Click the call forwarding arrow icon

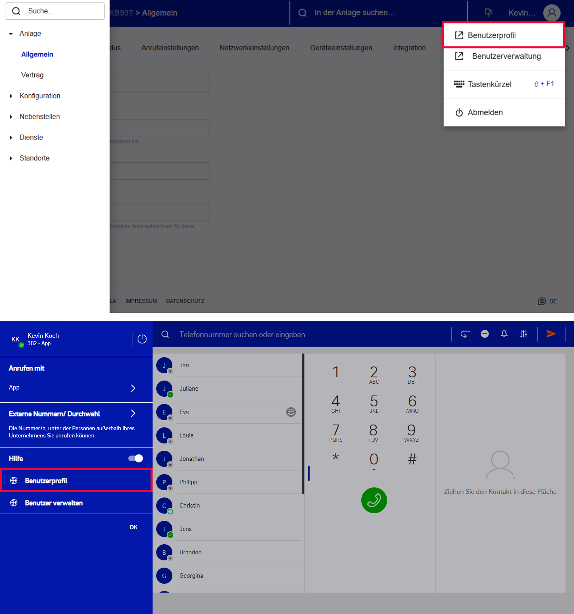click(465, 334)
